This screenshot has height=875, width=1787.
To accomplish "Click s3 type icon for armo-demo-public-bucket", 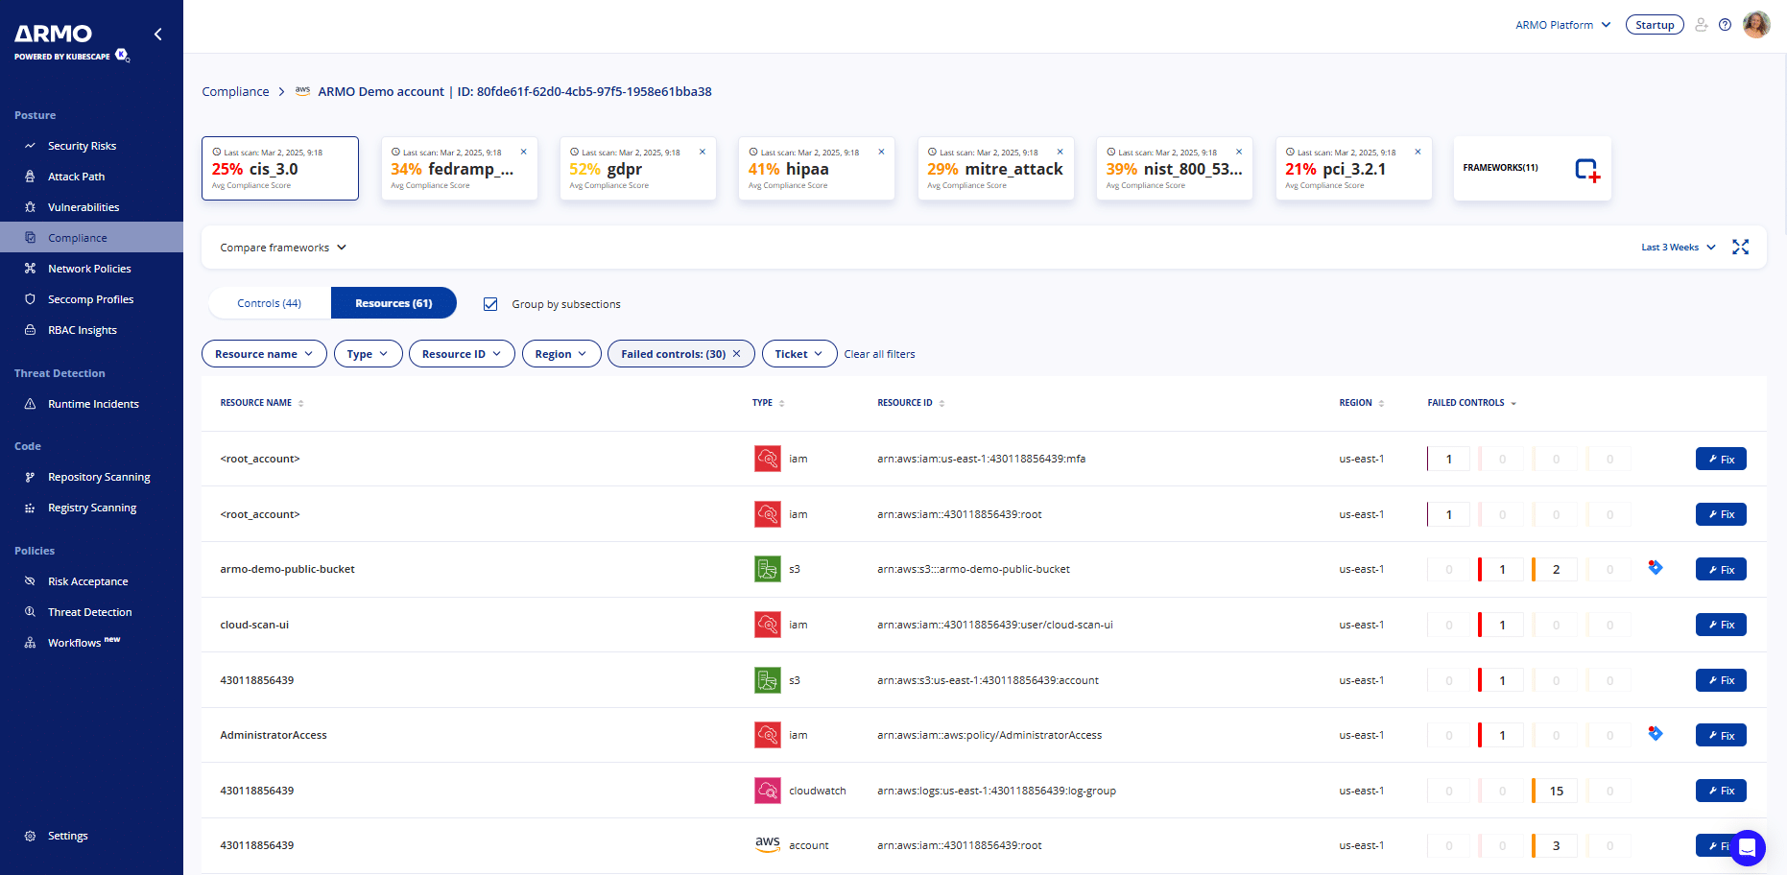I will [767, 569].
